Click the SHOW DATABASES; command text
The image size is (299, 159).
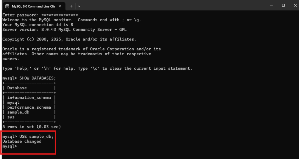pyautogui.click(x=37, y=78)
